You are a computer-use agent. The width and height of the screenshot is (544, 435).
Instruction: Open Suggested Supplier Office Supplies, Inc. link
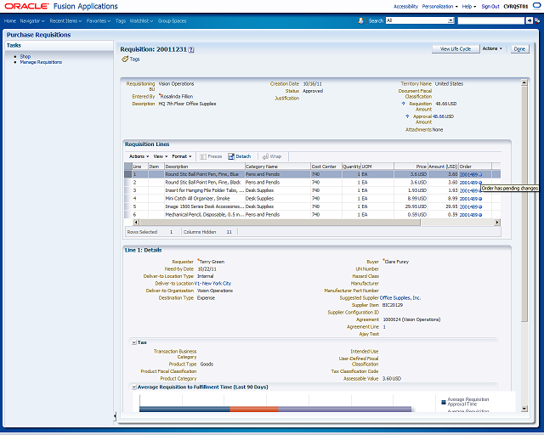coord(400,297)
